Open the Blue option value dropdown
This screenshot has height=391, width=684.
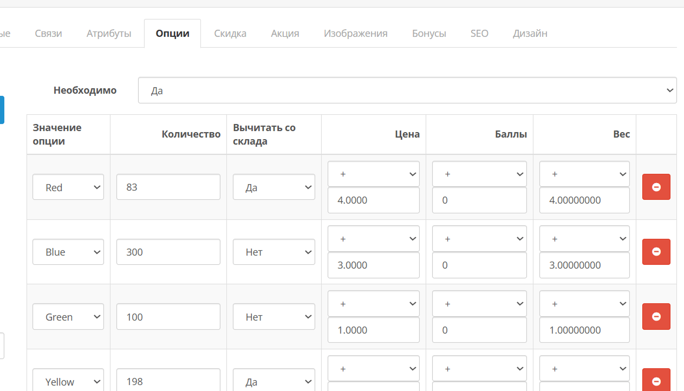click(68, 252)
